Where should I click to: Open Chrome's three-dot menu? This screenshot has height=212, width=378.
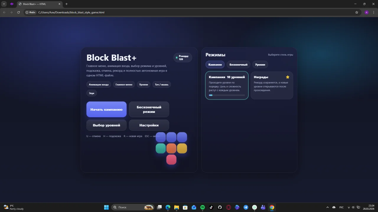(374, 12)
